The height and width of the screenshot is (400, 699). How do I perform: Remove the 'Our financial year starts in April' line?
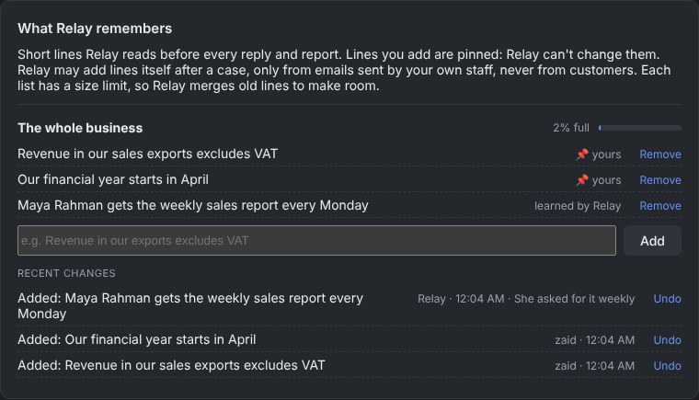[x=660, y=180]
